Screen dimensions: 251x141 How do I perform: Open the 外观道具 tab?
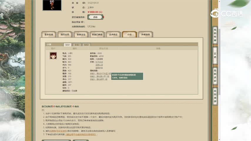point(145,34)
